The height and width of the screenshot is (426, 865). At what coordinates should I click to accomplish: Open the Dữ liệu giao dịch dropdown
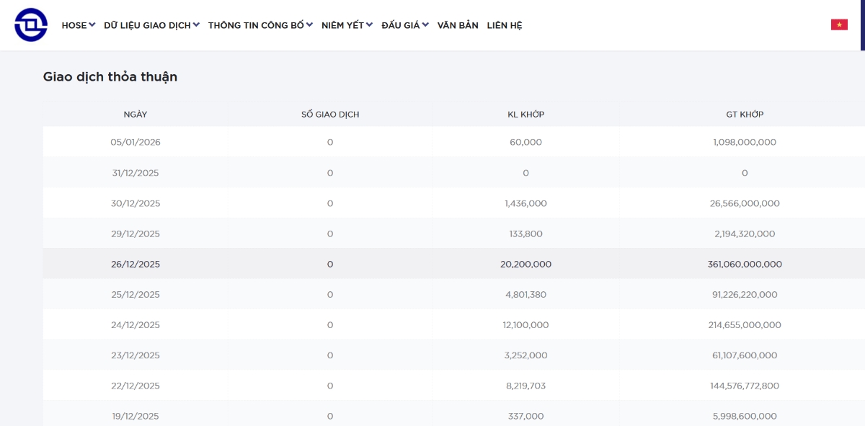click(151, 25)
